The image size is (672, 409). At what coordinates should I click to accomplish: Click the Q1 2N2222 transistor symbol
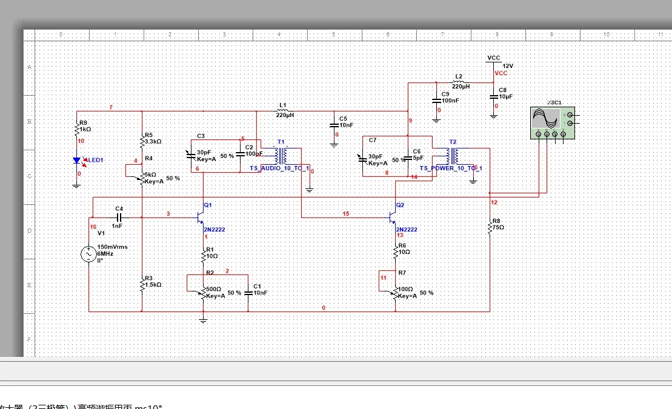[201, 217]
